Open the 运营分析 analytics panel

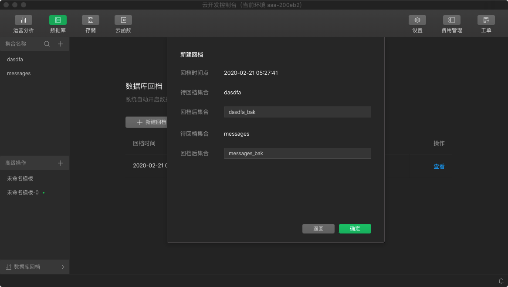24,24
